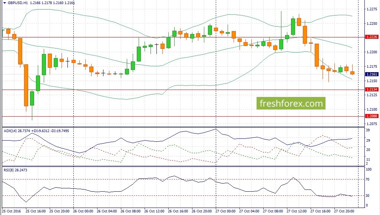Click the RSI scale value 100
The height and width of the screenshot is (215, 380).
[x=369, y=169]
